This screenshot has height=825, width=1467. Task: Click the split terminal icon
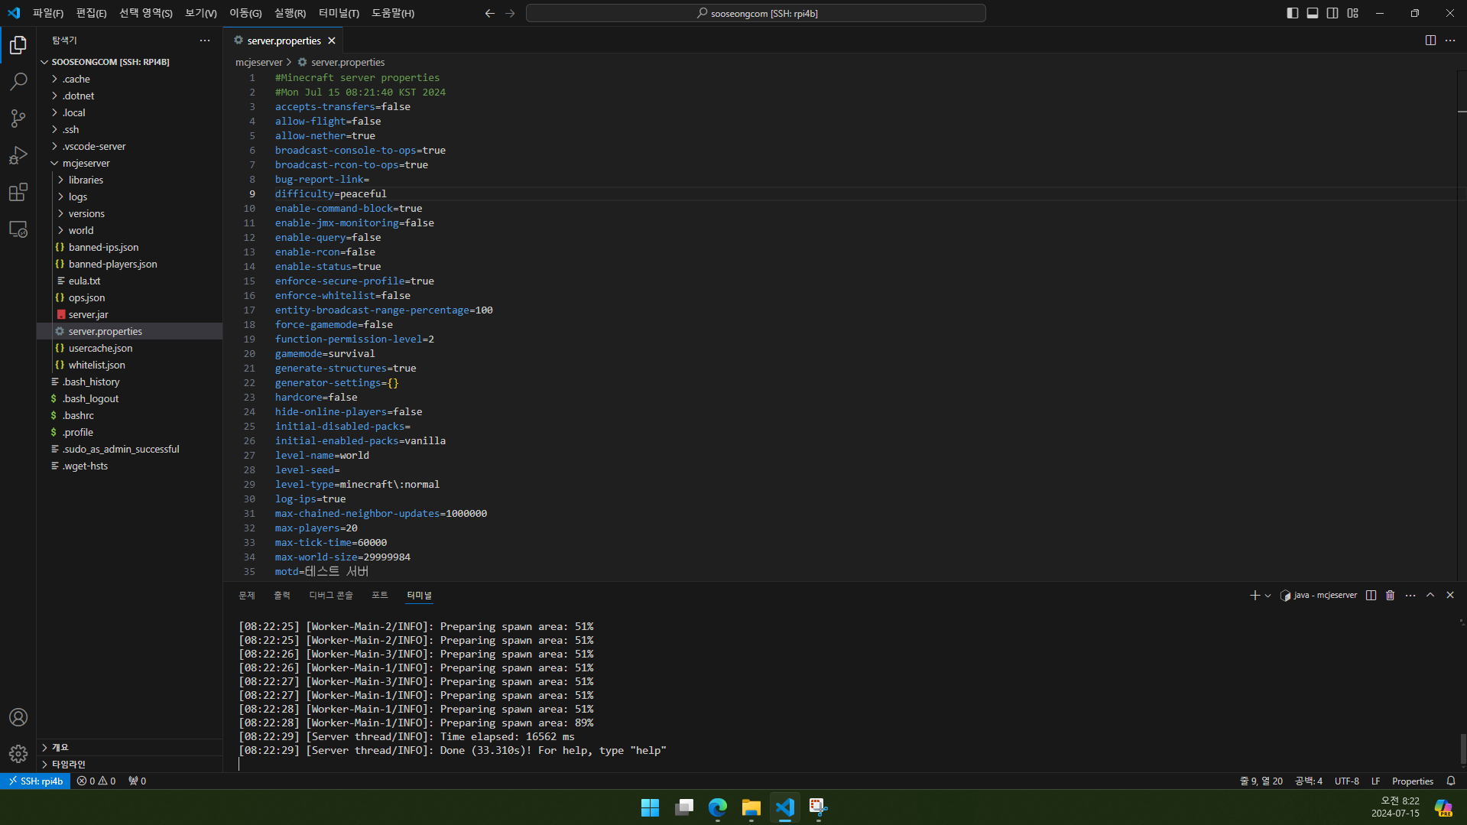pos(1371,596)
